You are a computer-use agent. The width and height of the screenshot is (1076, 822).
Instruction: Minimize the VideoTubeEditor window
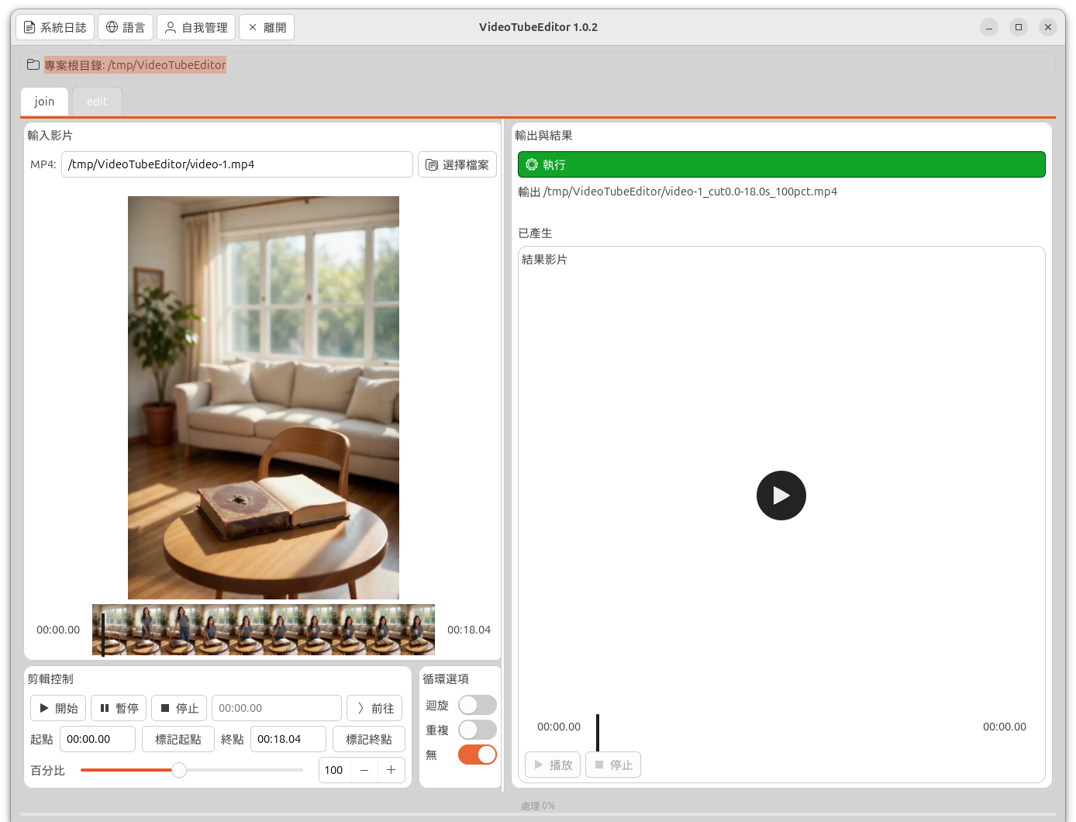pos(989,27)
